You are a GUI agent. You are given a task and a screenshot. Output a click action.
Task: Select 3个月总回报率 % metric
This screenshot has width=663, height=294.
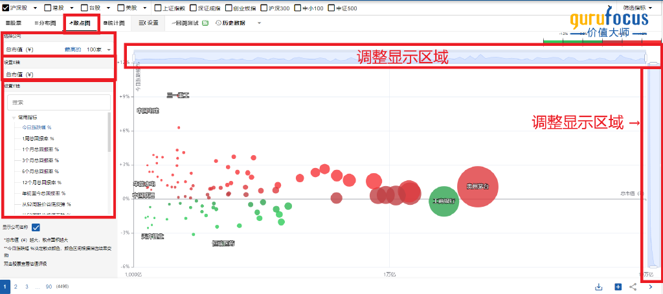[40, 160]
